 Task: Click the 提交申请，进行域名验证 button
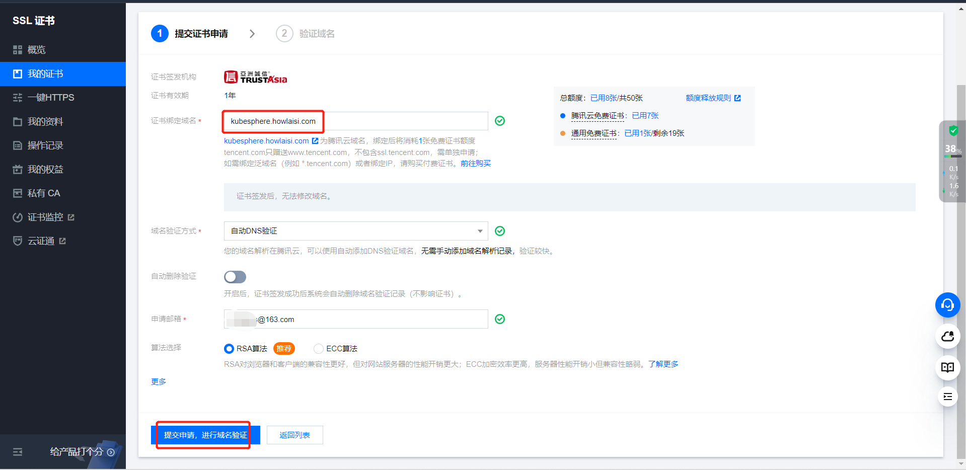pyautogui.click(x=205, y=435)
